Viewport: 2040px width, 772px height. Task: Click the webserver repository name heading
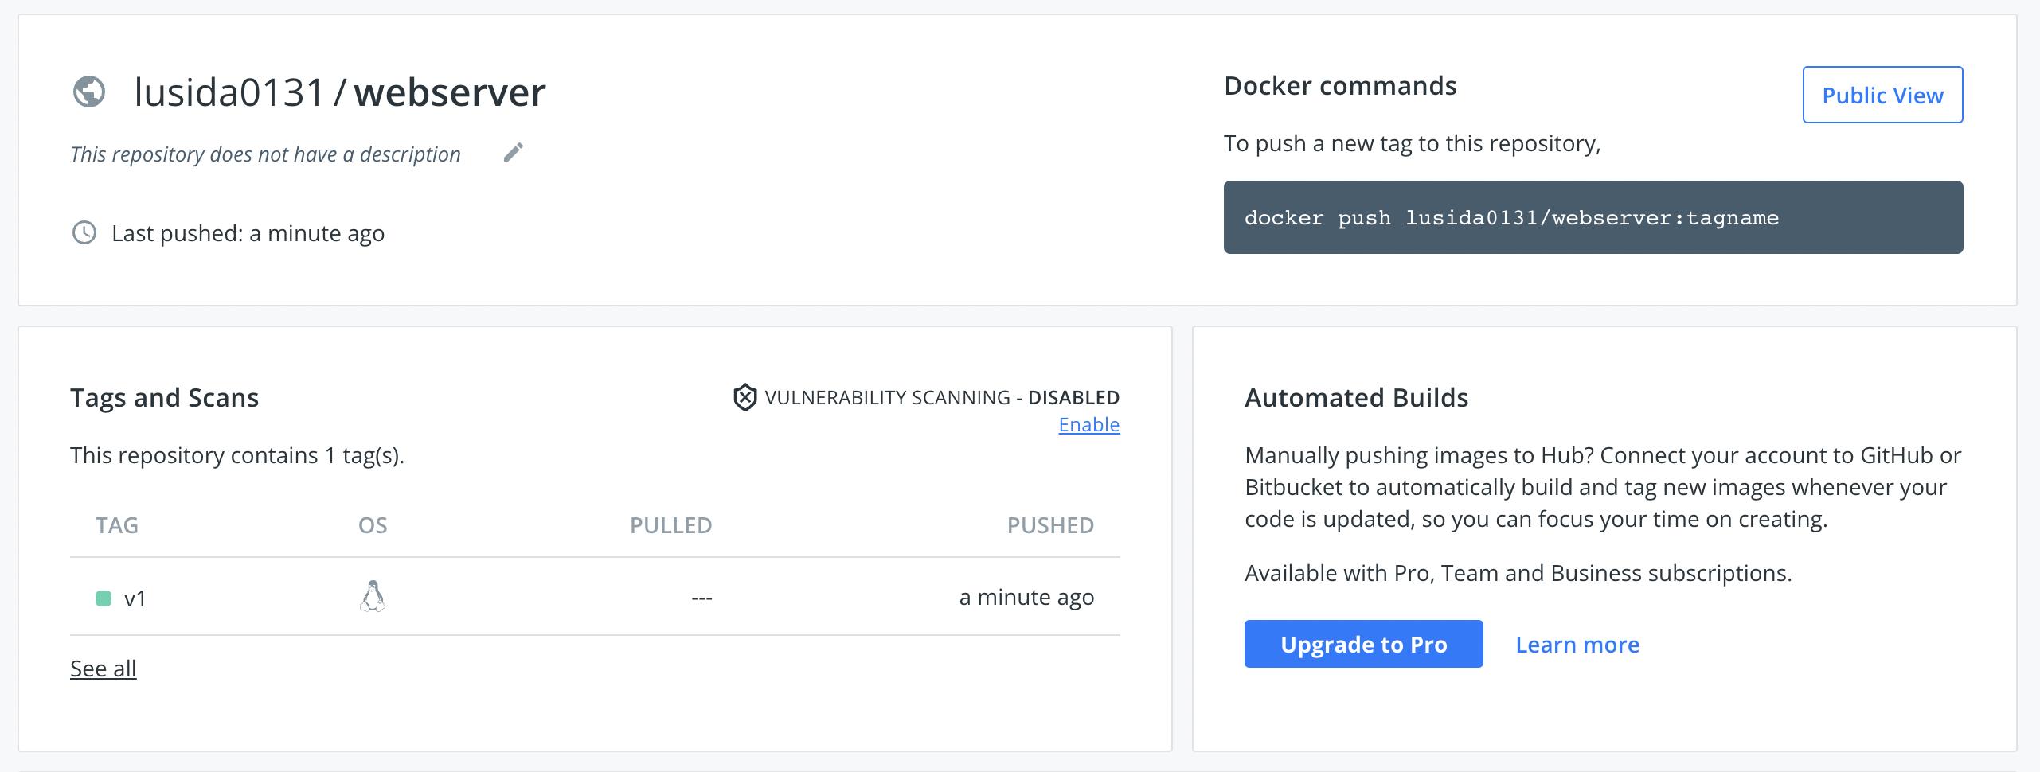coord(450,92)
